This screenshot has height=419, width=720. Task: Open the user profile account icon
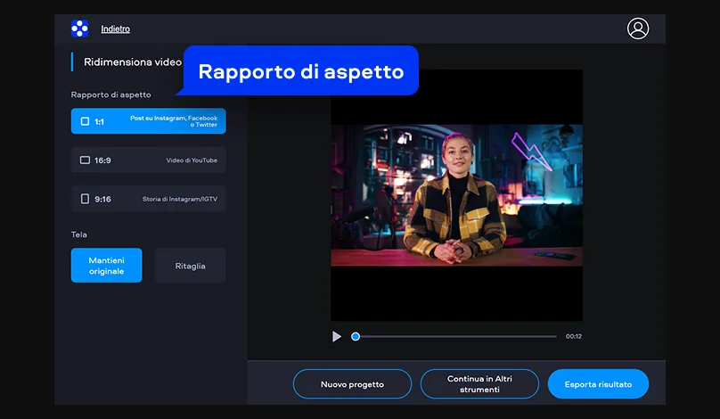point(638,29)
